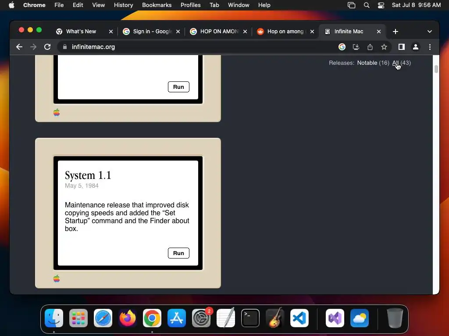Click the Stage Manager menu bar icon

351,5
